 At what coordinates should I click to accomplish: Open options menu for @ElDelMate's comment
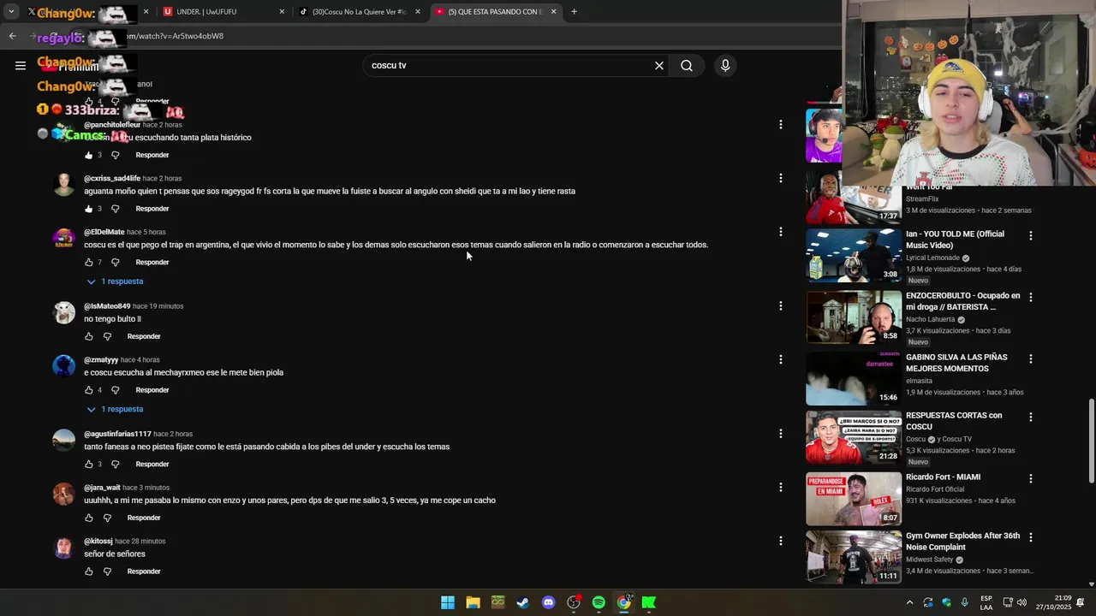tap(780, 232)
